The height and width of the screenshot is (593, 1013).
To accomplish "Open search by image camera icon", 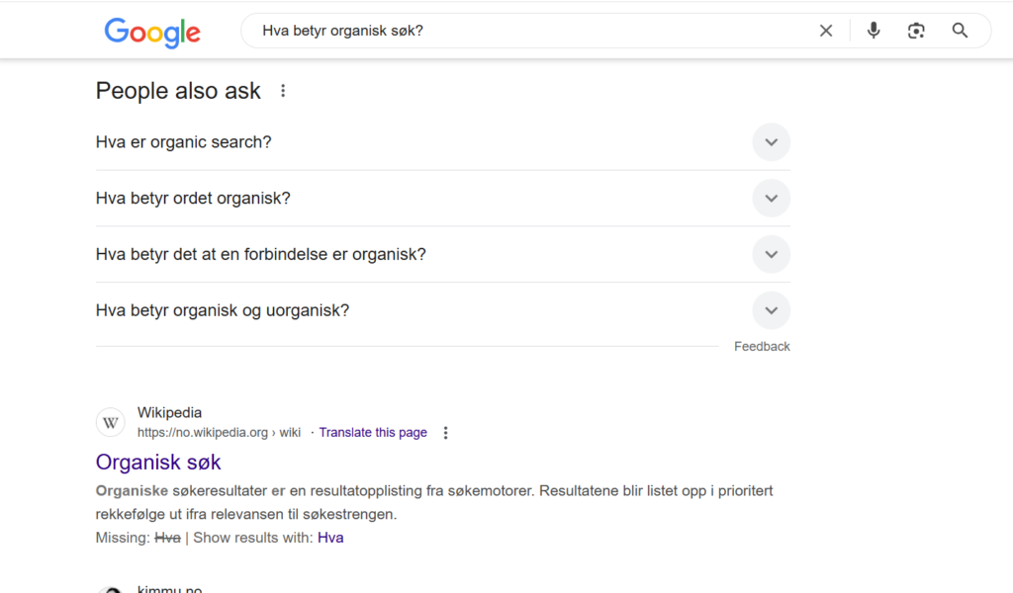I will click(916, 31).
